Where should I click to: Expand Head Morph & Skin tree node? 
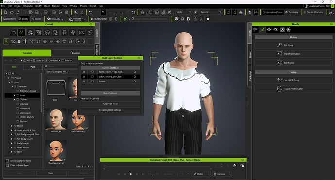pos(12,130)
